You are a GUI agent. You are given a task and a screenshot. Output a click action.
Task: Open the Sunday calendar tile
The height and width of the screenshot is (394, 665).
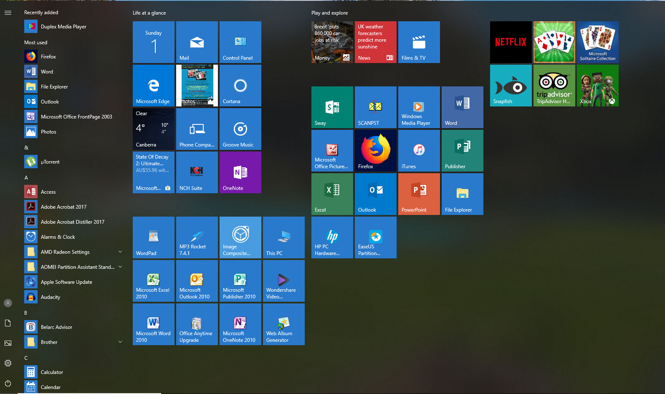coord(153,42)
